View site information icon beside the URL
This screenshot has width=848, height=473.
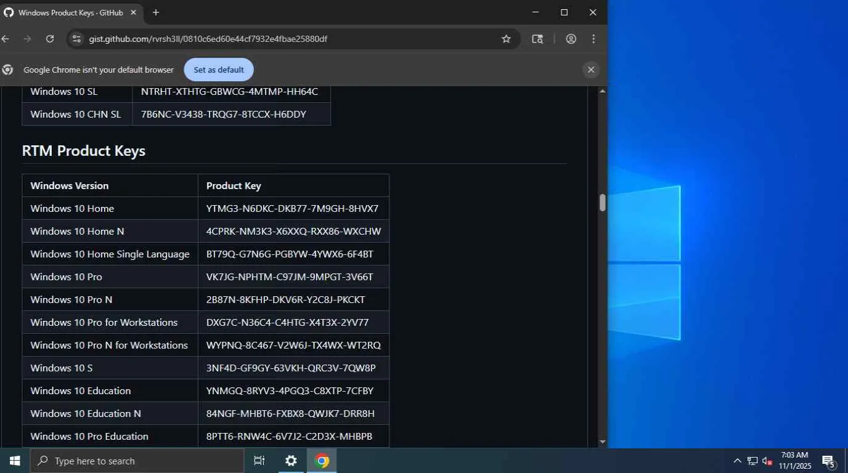click(76, 39)
